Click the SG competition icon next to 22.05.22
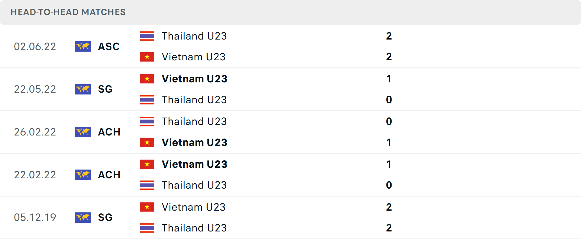Image resolution: width=581 pixels, height=239 pixels. tap(83, 89)
